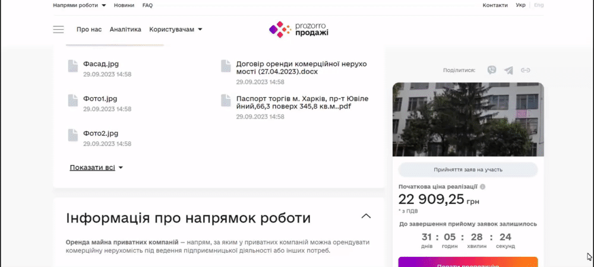Click the building photo thumbnail
Image resolution: width=594 pixels, height=267 pixels.
[468, 119]
